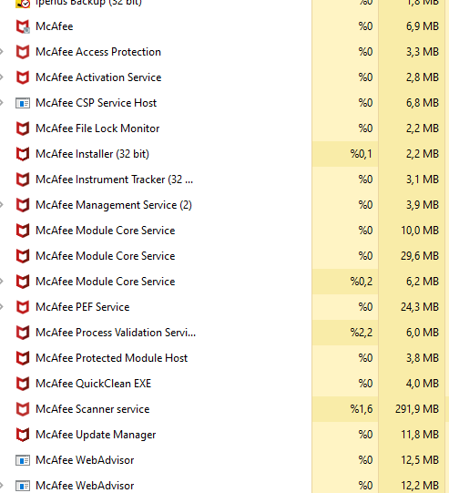
Task: Click the 11,8 MB memory of Update Manager
Action: [420, 435]
